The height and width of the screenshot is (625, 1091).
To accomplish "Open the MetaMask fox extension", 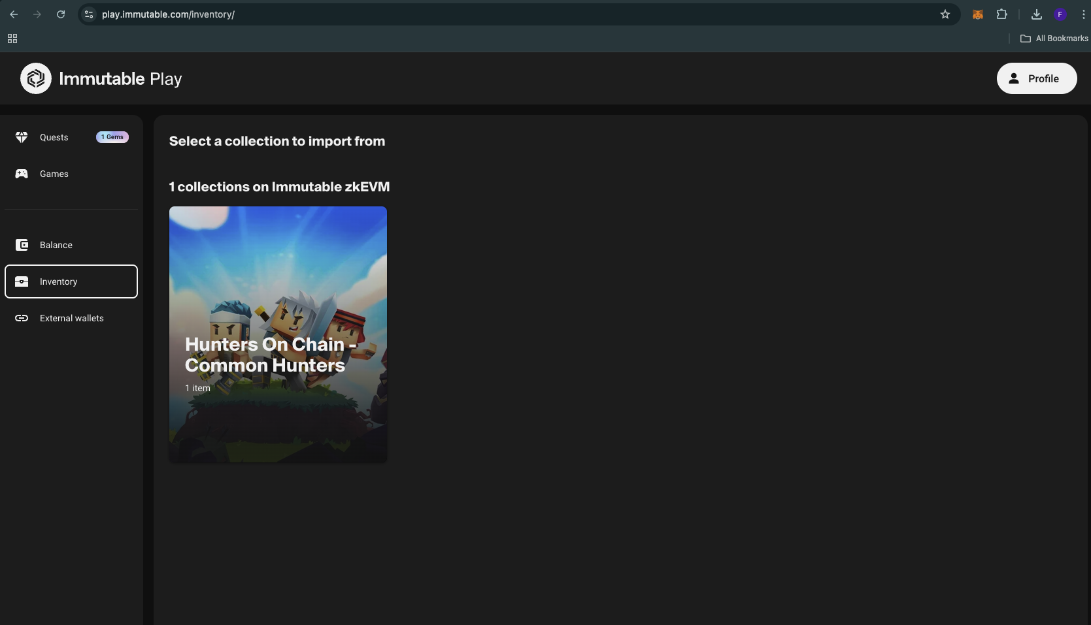I will pyautogui.click(x=978, y=14).
